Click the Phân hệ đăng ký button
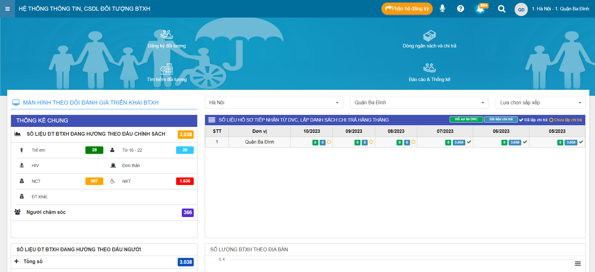595x272 pixels. click(407, 9)
